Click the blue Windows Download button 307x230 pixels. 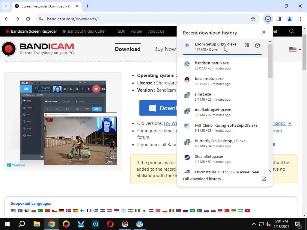pyautogui.click(x=158, y=108)
